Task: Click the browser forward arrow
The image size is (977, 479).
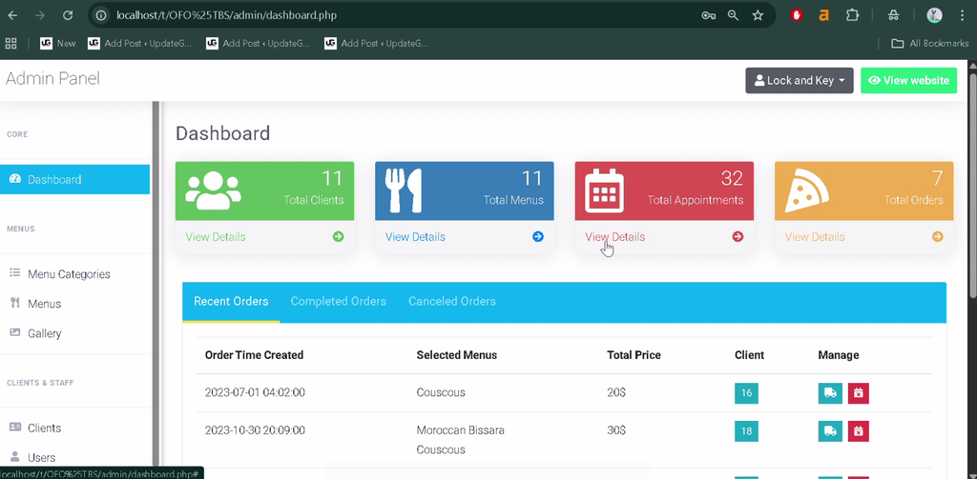Action: 40,15
